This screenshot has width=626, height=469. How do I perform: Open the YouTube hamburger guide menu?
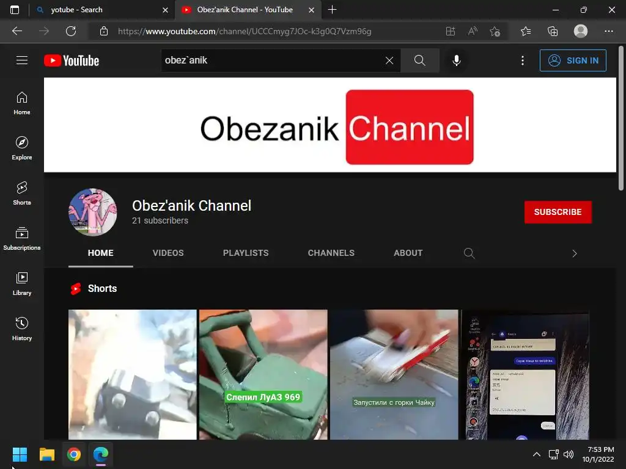(22, 60)
